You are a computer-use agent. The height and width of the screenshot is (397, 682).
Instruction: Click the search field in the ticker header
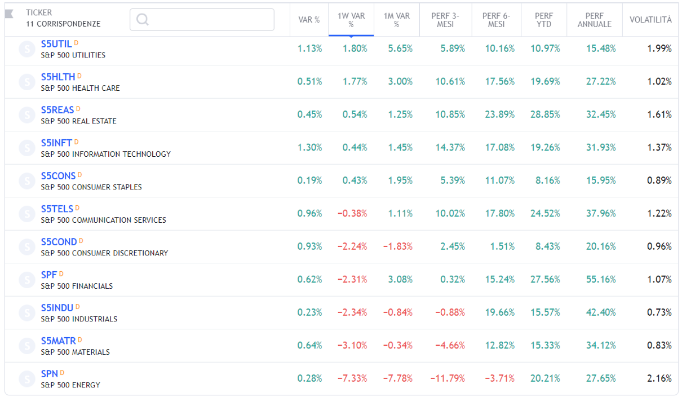(x=202, y=20)
